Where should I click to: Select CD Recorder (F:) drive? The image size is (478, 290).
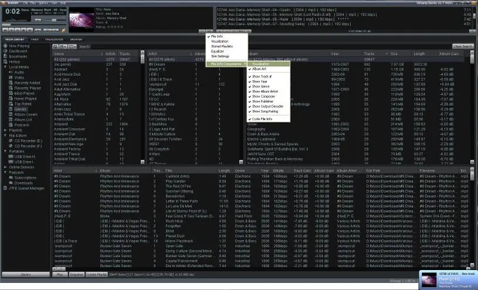pyautogui.click(x=28, y=146)
